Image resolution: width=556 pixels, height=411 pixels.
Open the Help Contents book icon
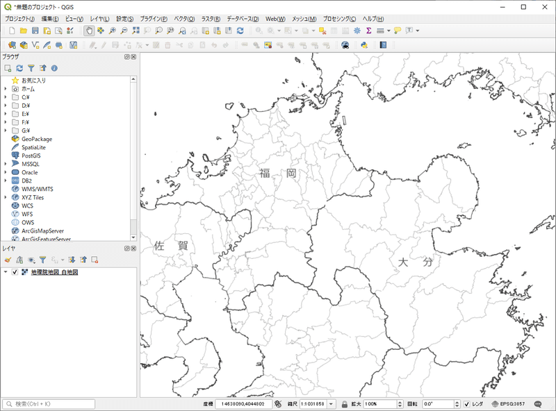click(383, 45)
